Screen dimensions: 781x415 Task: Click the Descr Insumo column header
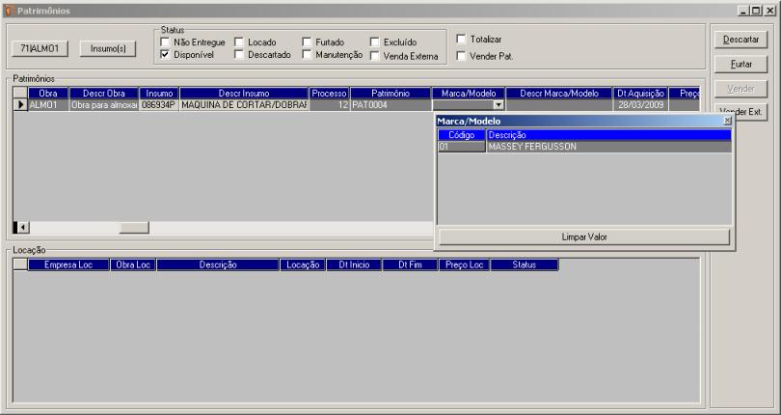pyautogui.click(x=243, y=93)
